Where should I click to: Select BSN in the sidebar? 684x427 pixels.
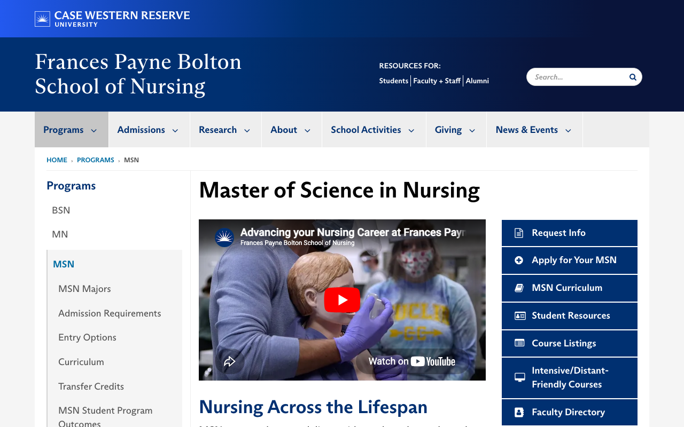pyautogui.click(x=61, y=210)
